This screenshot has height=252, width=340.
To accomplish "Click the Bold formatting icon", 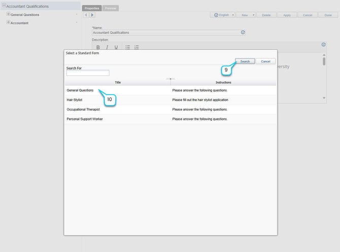I will pyautogui.click(x=98, y=47).
